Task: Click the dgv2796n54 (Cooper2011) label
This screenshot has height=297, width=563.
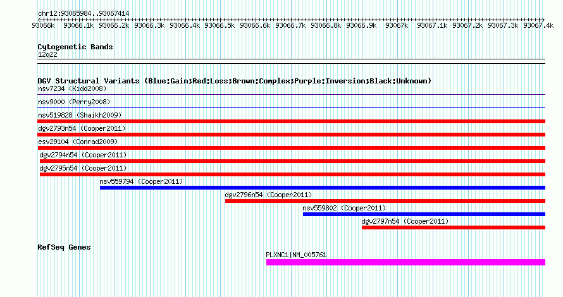Action: pyautogui.click(x=268, y=195)
